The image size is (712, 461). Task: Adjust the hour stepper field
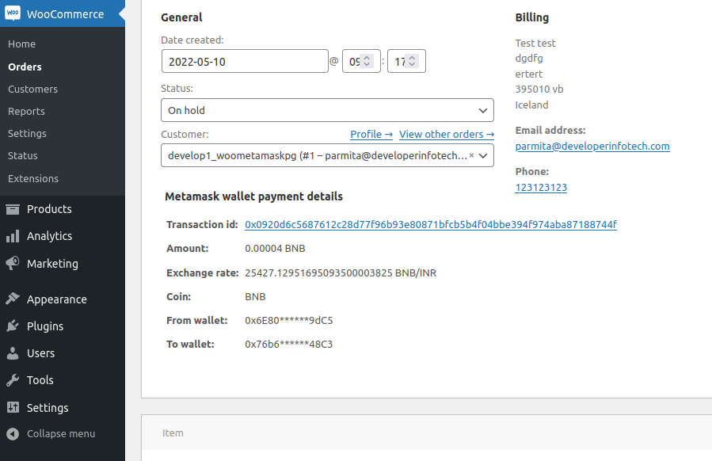tap(360, 62)
